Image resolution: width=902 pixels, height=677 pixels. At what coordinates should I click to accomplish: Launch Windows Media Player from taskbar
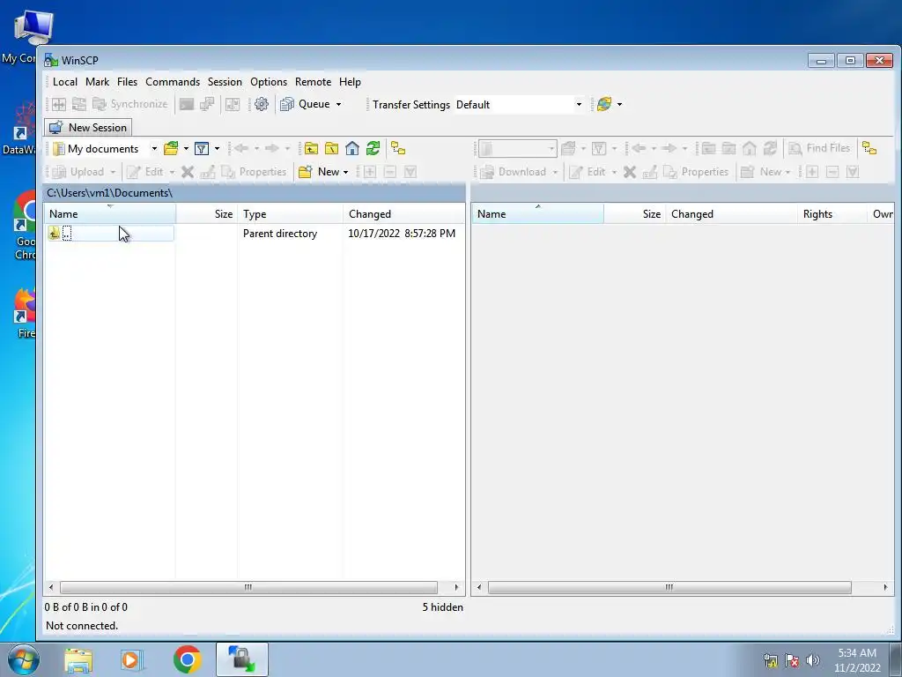click(x=132, y=659)
